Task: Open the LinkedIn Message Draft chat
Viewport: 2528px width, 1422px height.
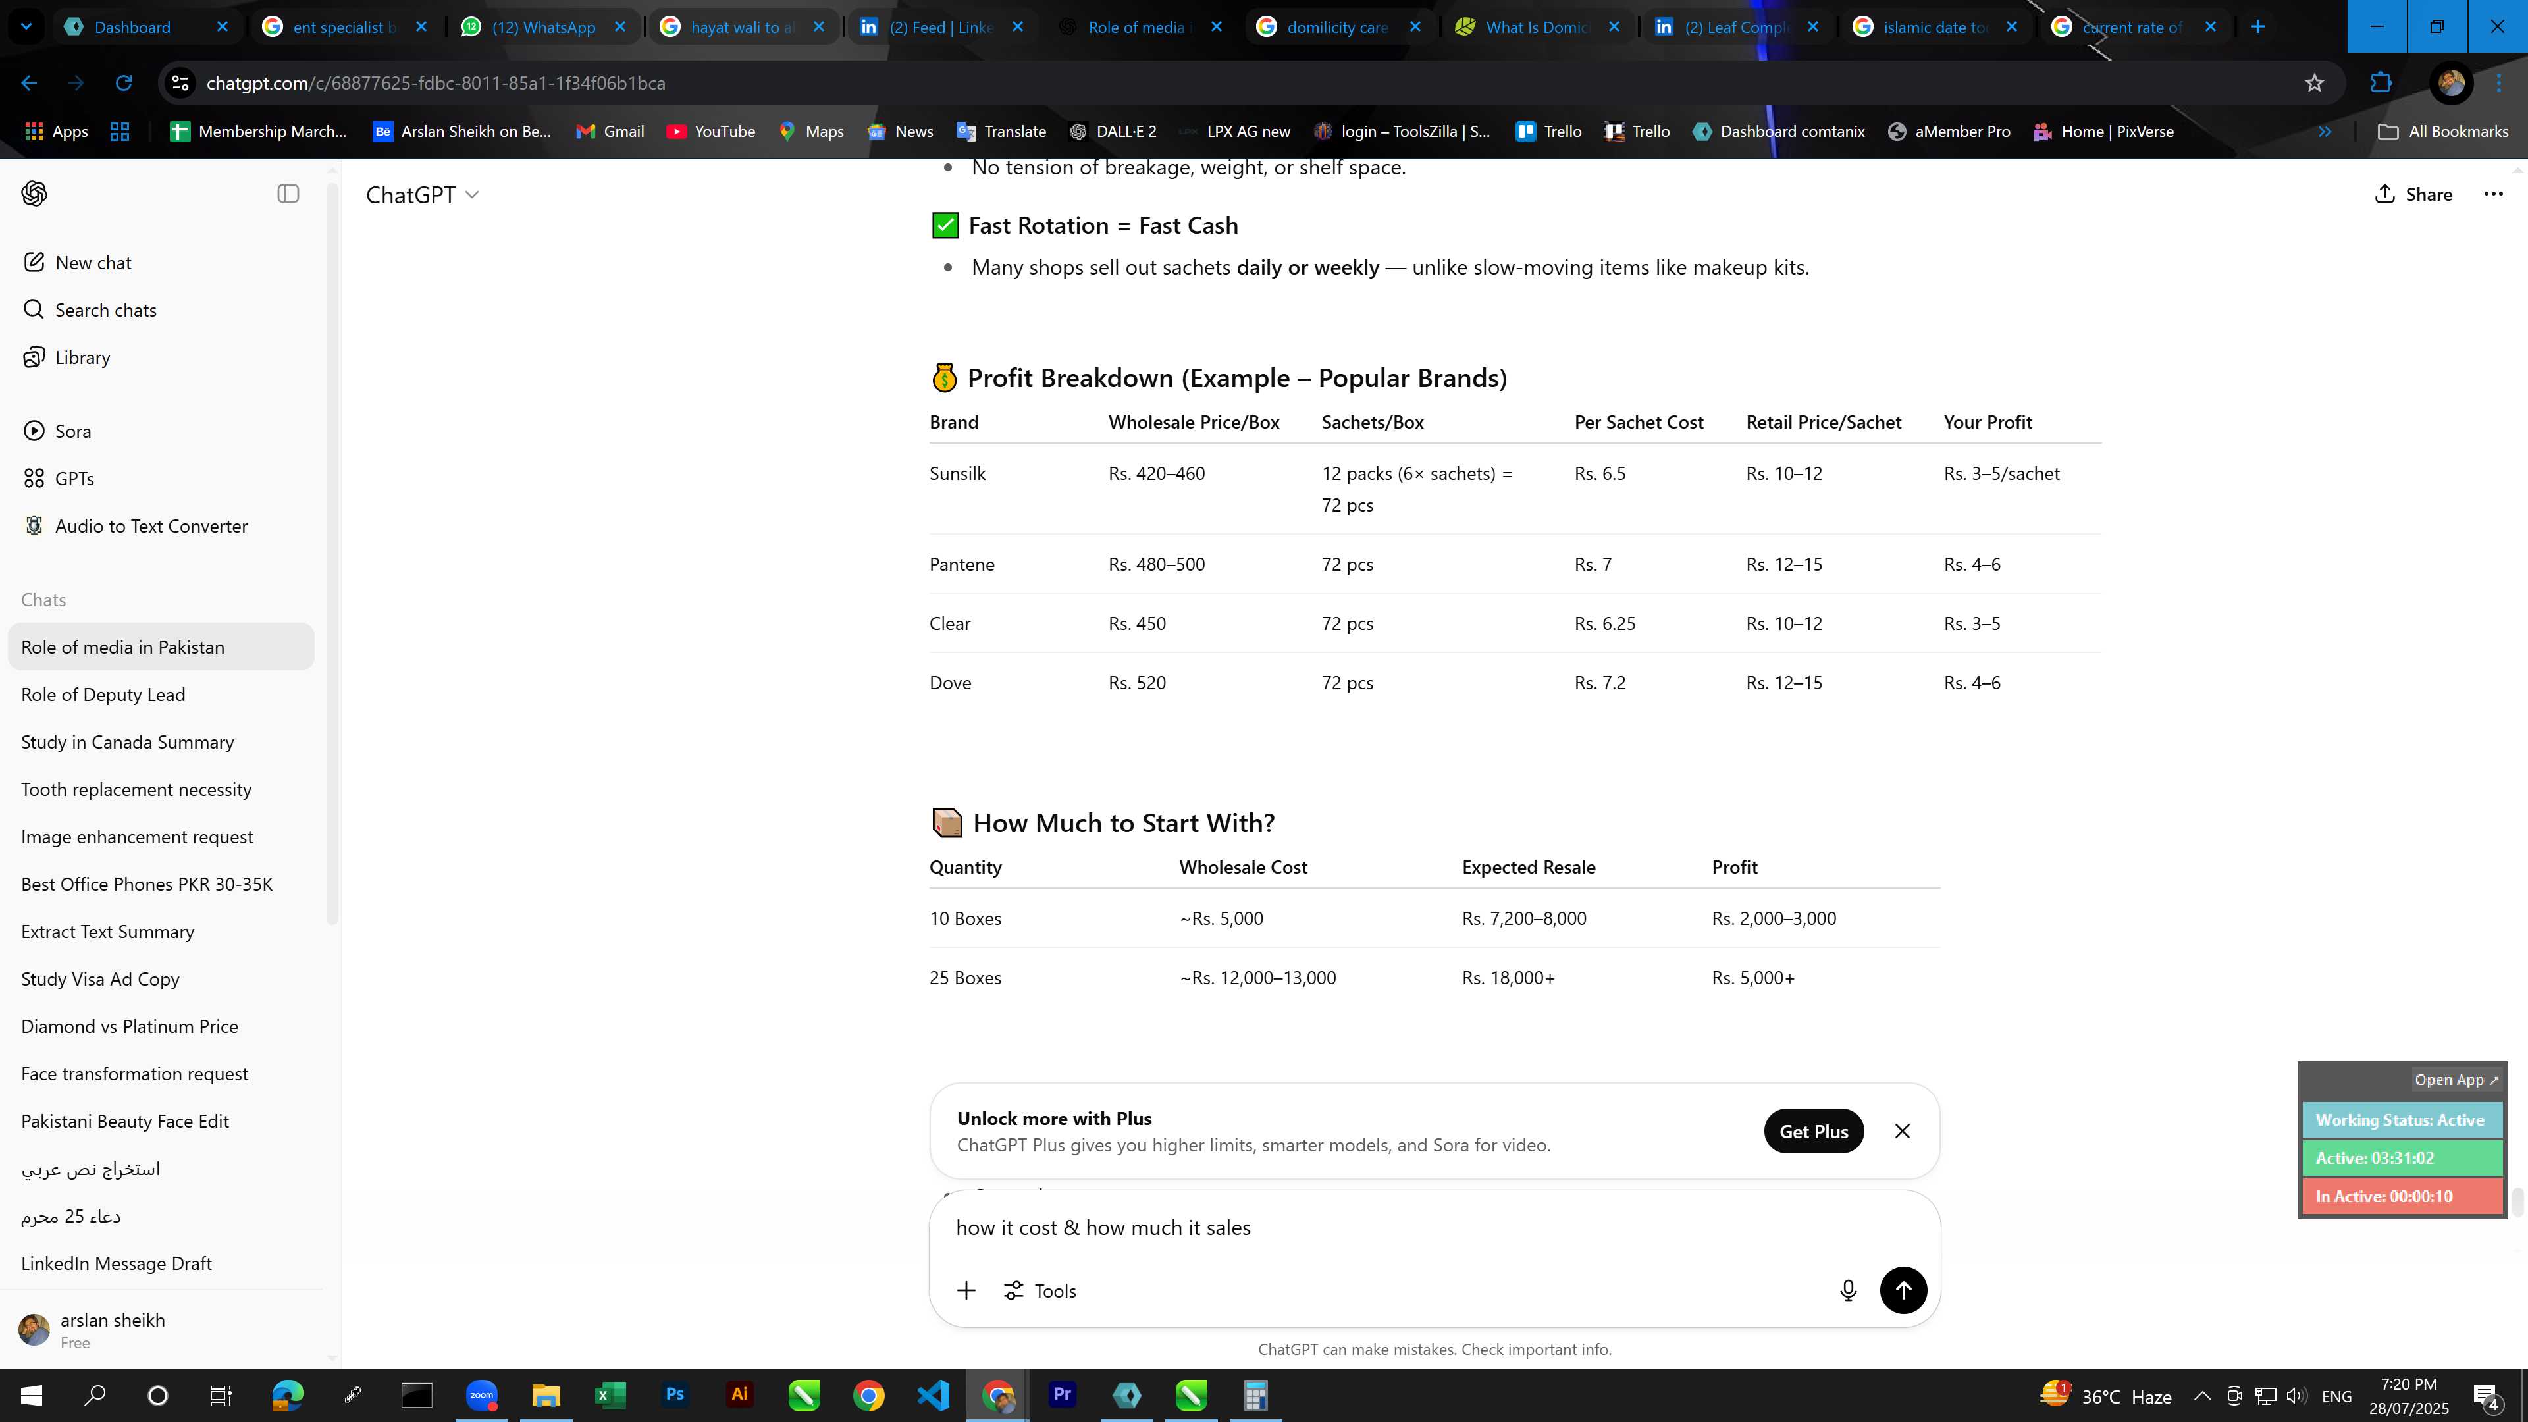Action: coord(162,1263)
